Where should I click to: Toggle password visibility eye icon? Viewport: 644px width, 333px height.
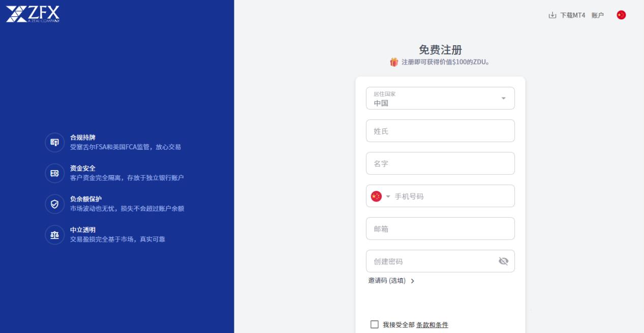tap(503, 261)
